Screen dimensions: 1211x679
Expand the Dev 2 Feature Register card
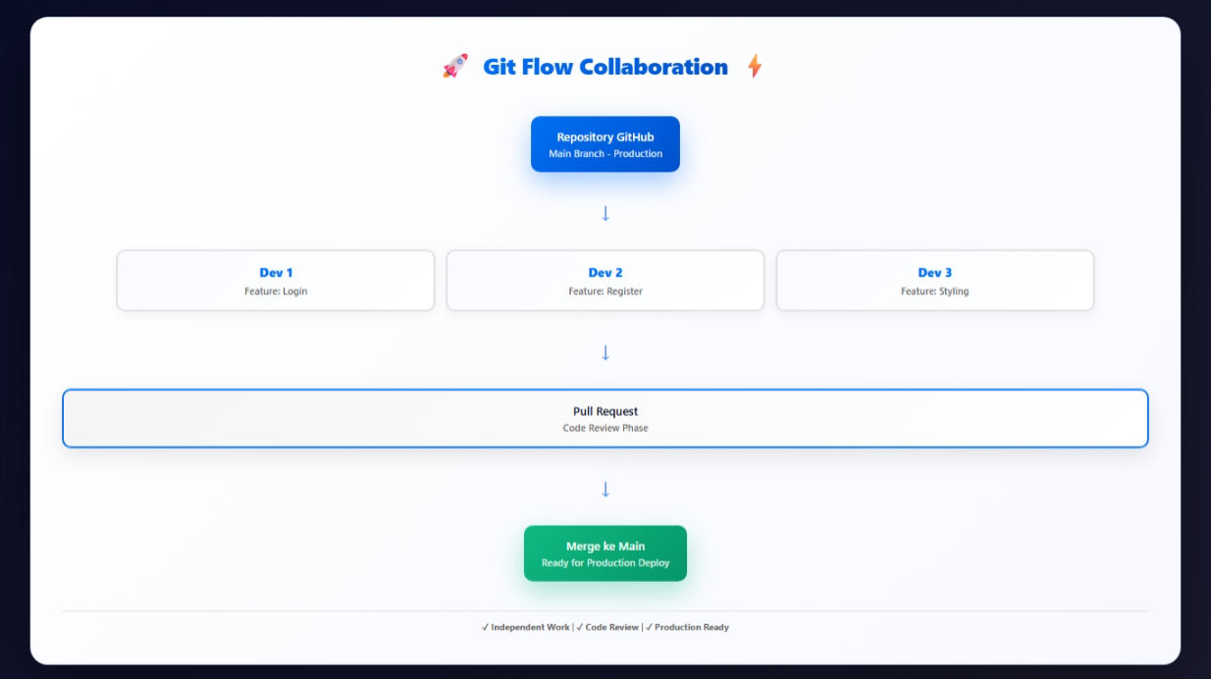(605, 280)
